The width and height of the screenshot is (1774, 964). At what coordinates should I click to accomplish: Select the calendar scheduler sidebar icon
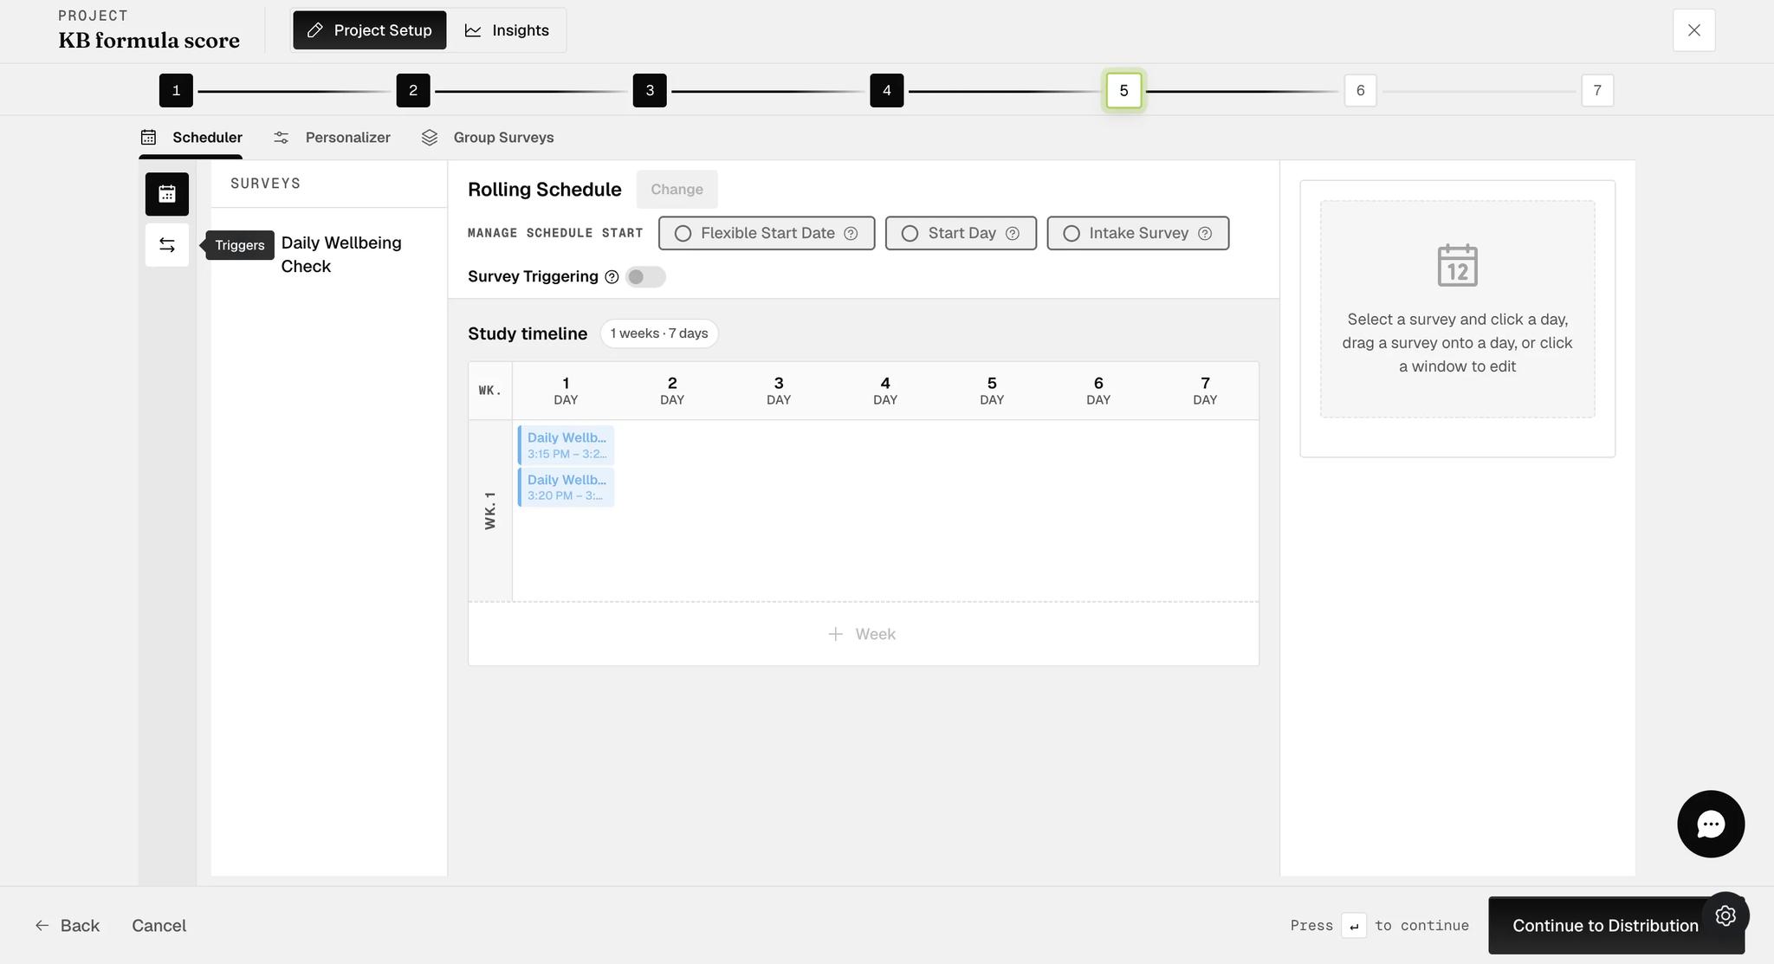click(x=167, y=194)
